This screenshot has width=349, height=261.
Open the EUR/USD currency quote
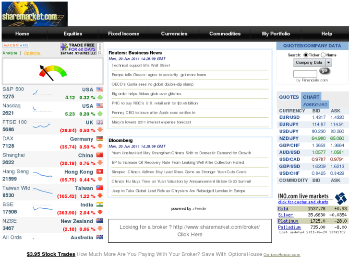pyautogui.click(x=289, y=117)
